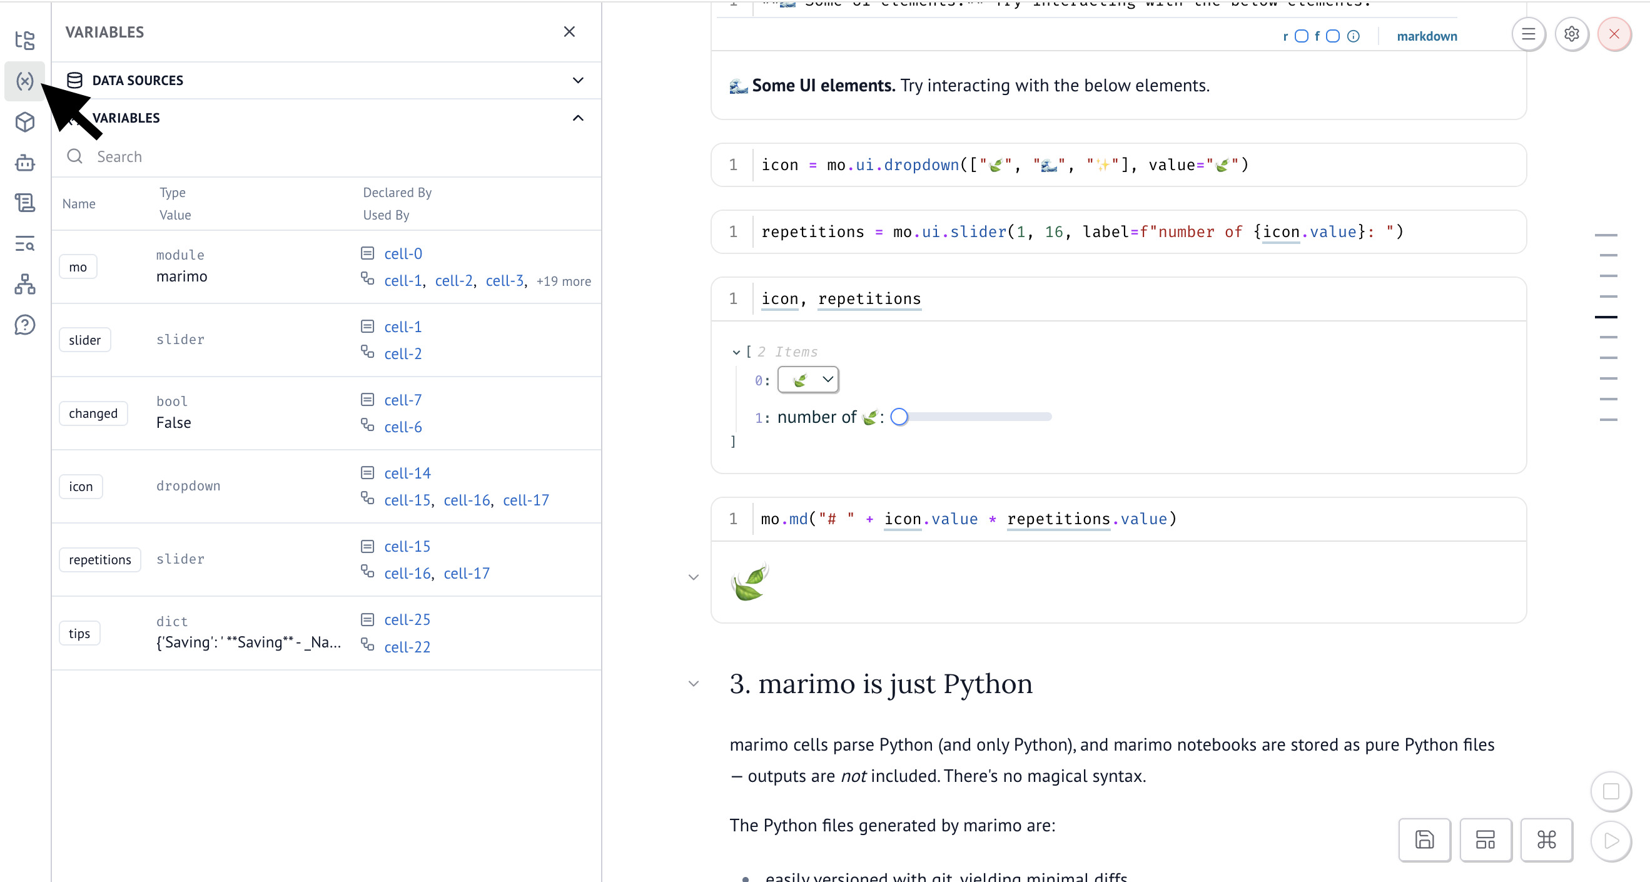Open the AI assistant robot icon
Image resolution: width=1650 pixels, height=882 pixels.
[24, 163]
